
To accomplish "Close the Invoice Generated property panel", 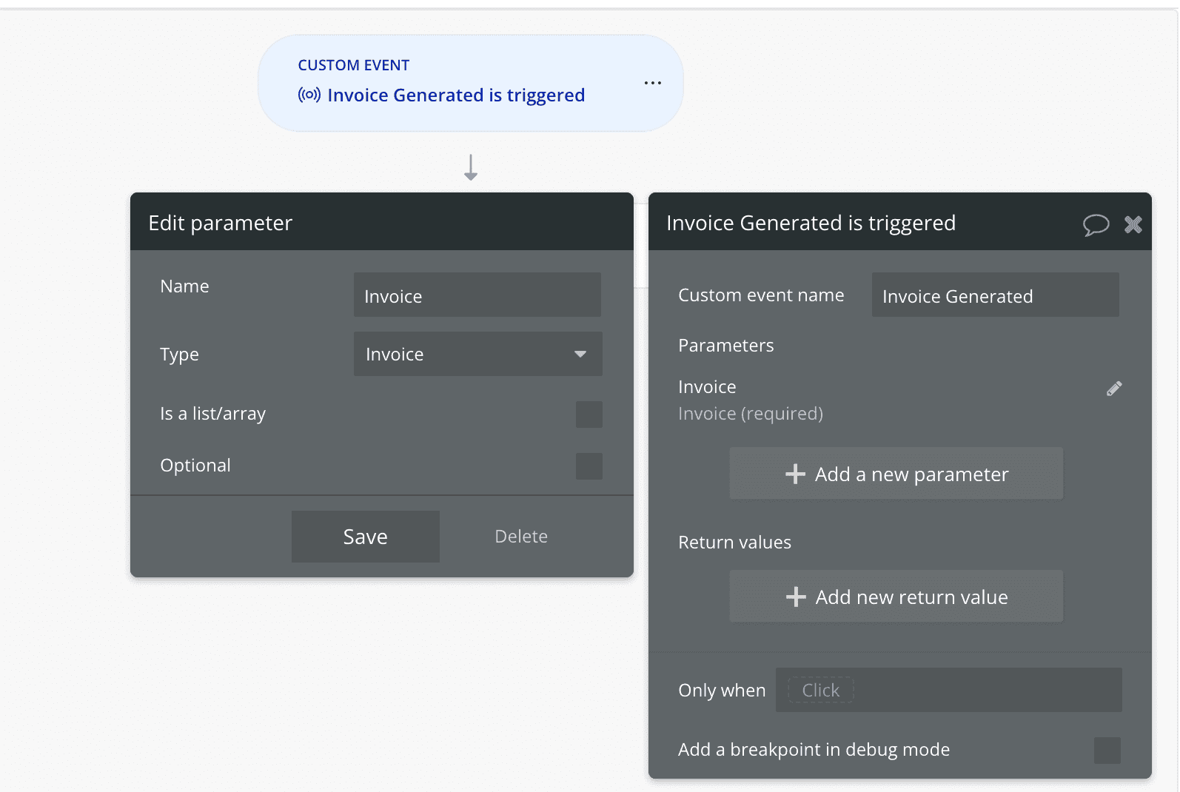I will click(1133, 224).
